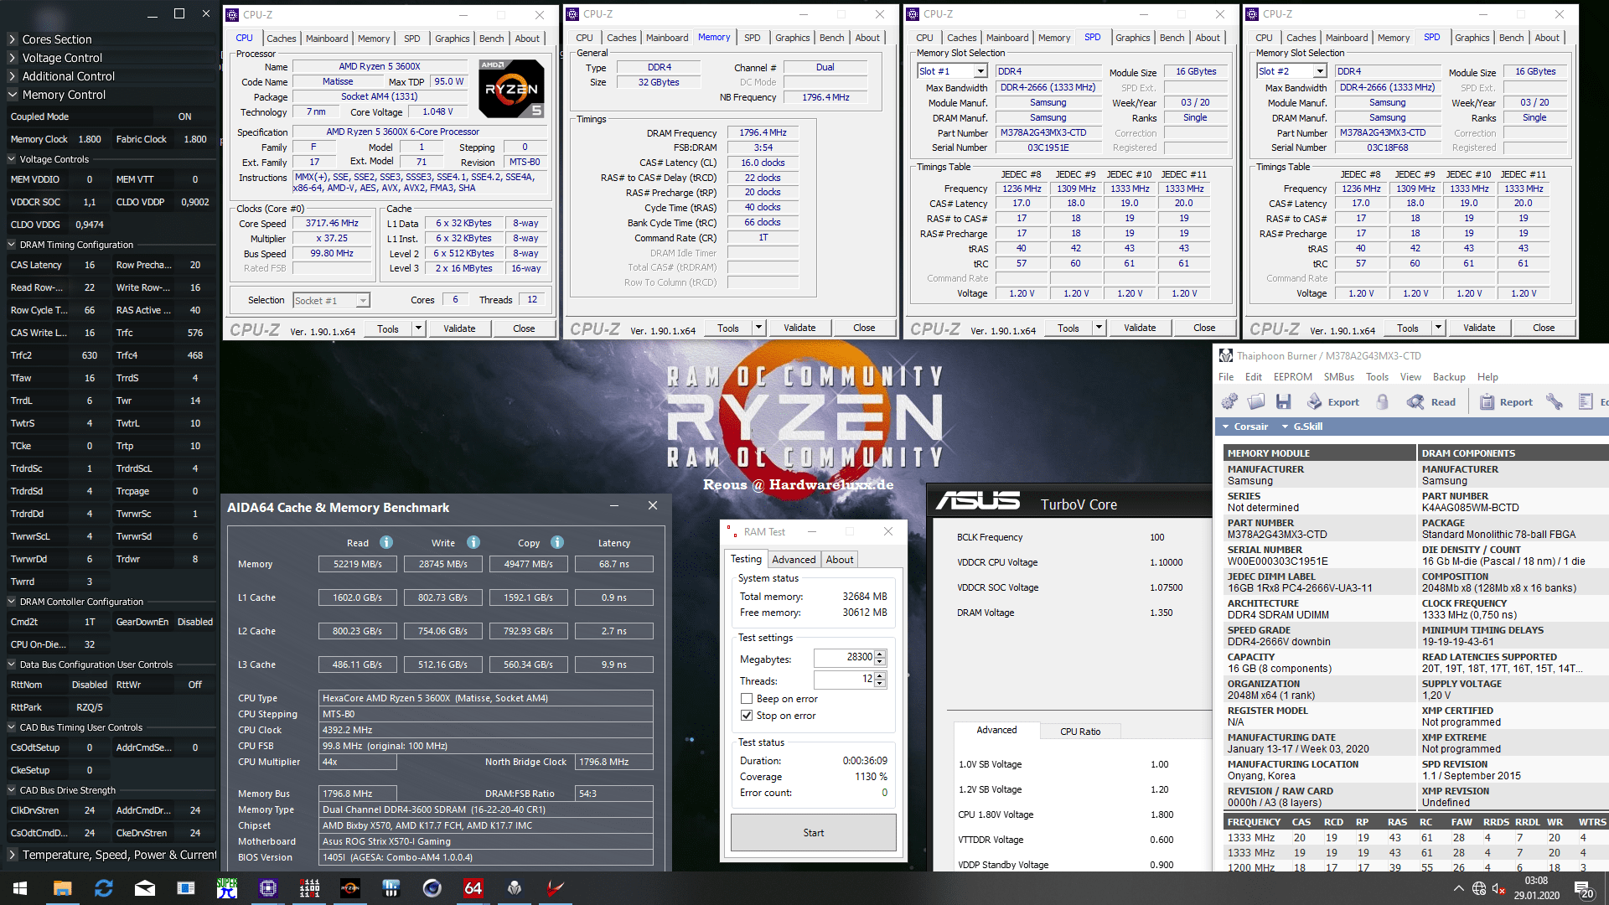The image size is (1609, 905).
Task: Click the open folder icon in Thaiphoon Burner
Action: [1256, 402]
